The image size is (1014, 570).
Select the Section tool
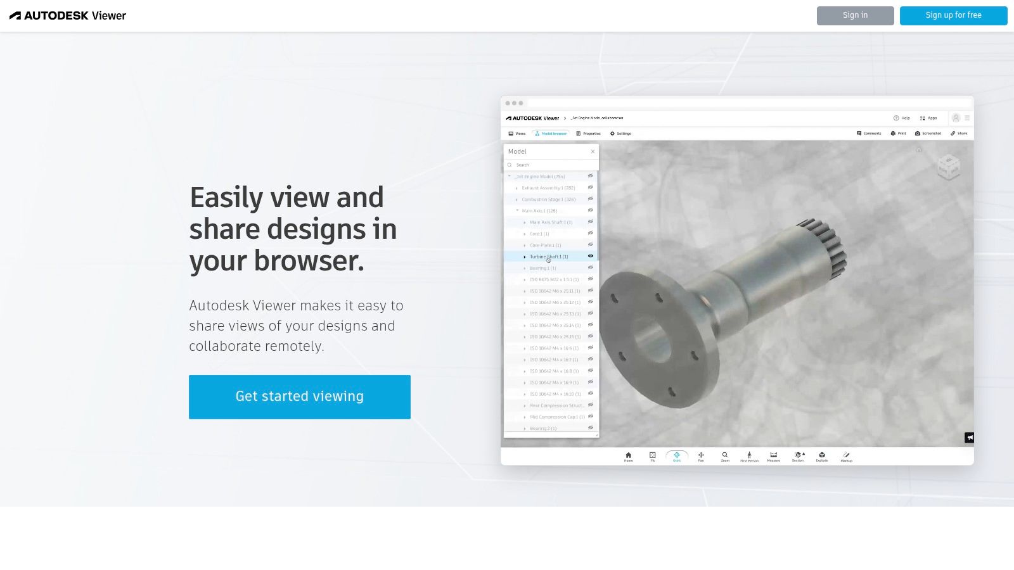797,454
